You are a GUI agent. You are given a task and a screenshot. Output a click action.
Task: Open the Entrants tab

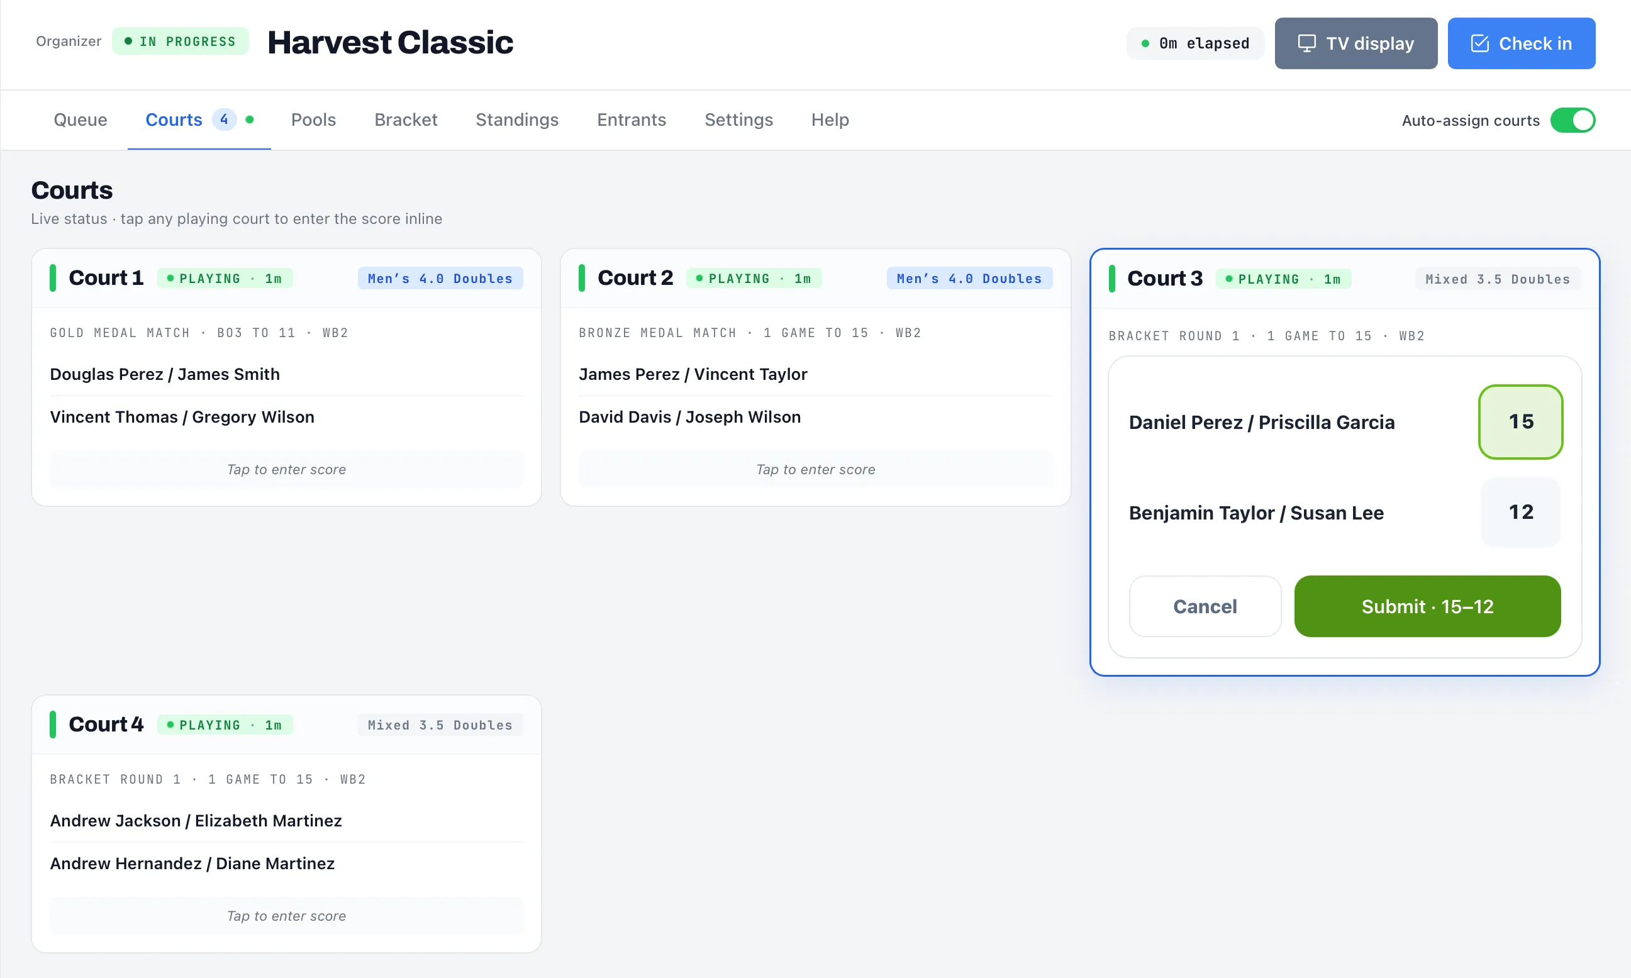(x=632, y=119)
